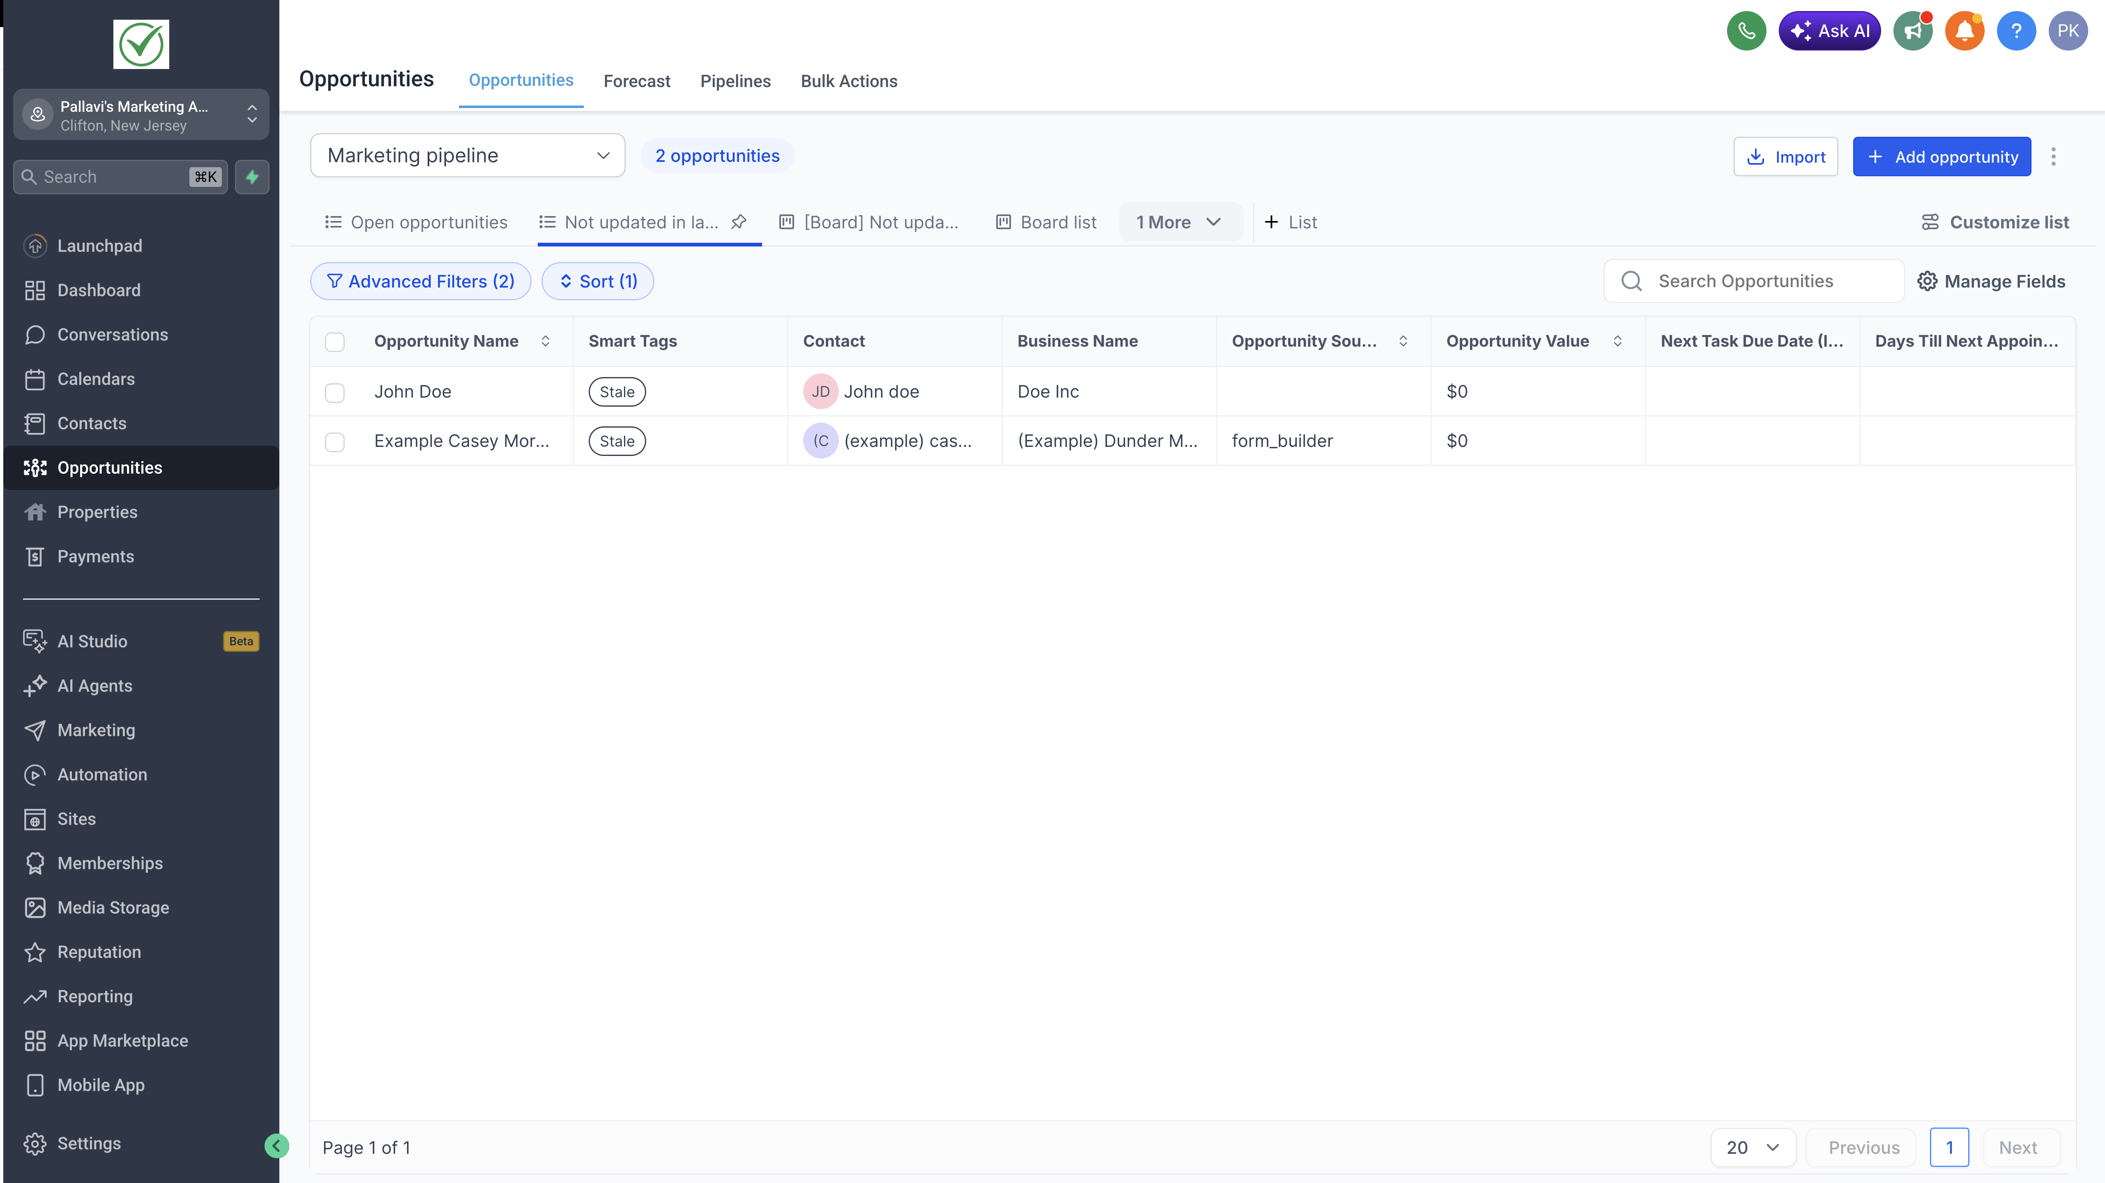
Task: Pin the Not updated list tab
Action: [739, 221]
